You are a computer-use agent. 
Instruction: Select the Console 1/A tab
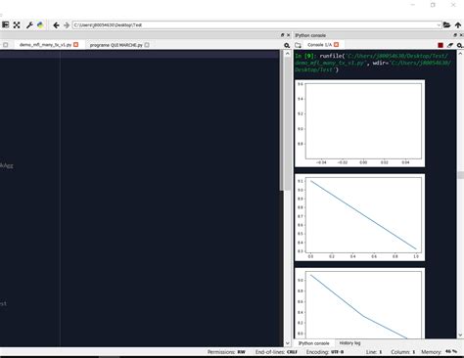point(319,45)
